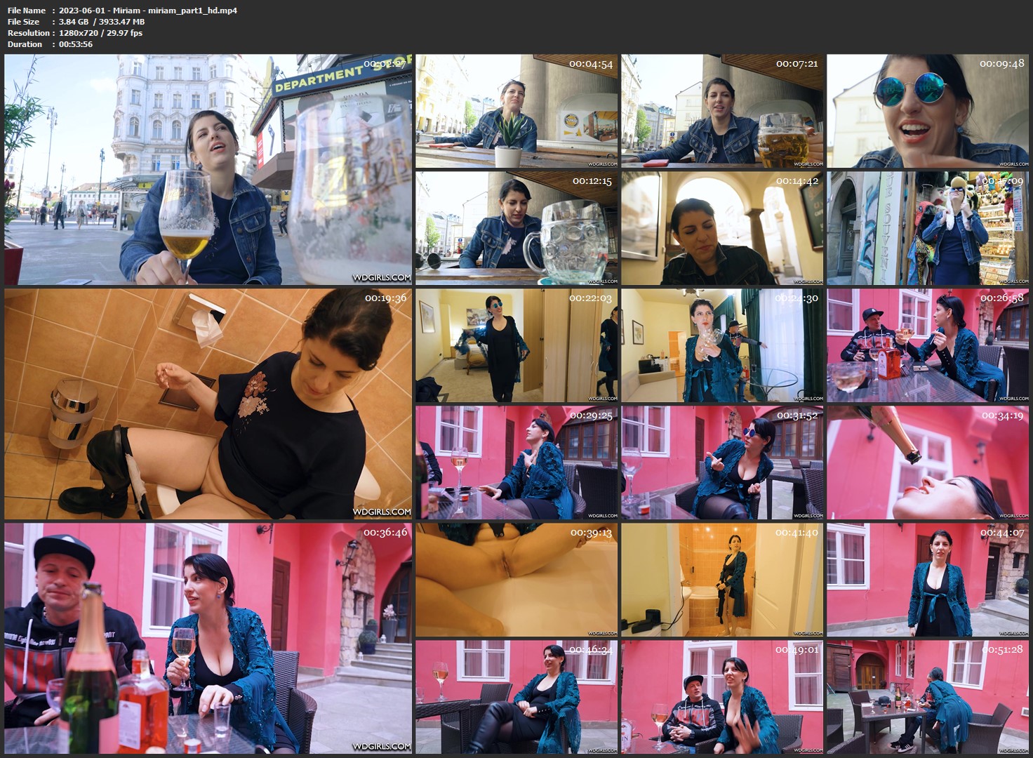Open the thumbnail at 00:46:34
1033x758 pixels.
[x=516, y=697]
